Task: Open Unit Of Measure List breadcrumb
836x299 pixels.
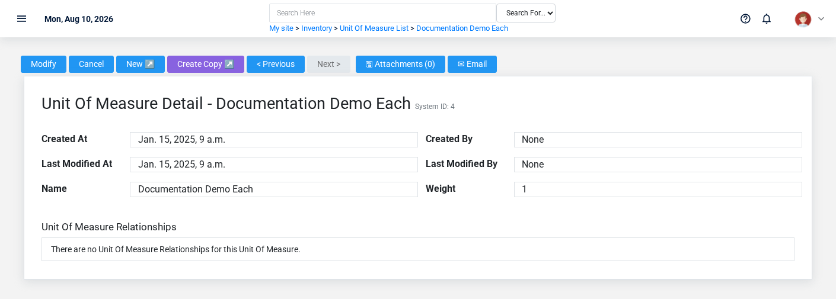Action: [374, 28]
